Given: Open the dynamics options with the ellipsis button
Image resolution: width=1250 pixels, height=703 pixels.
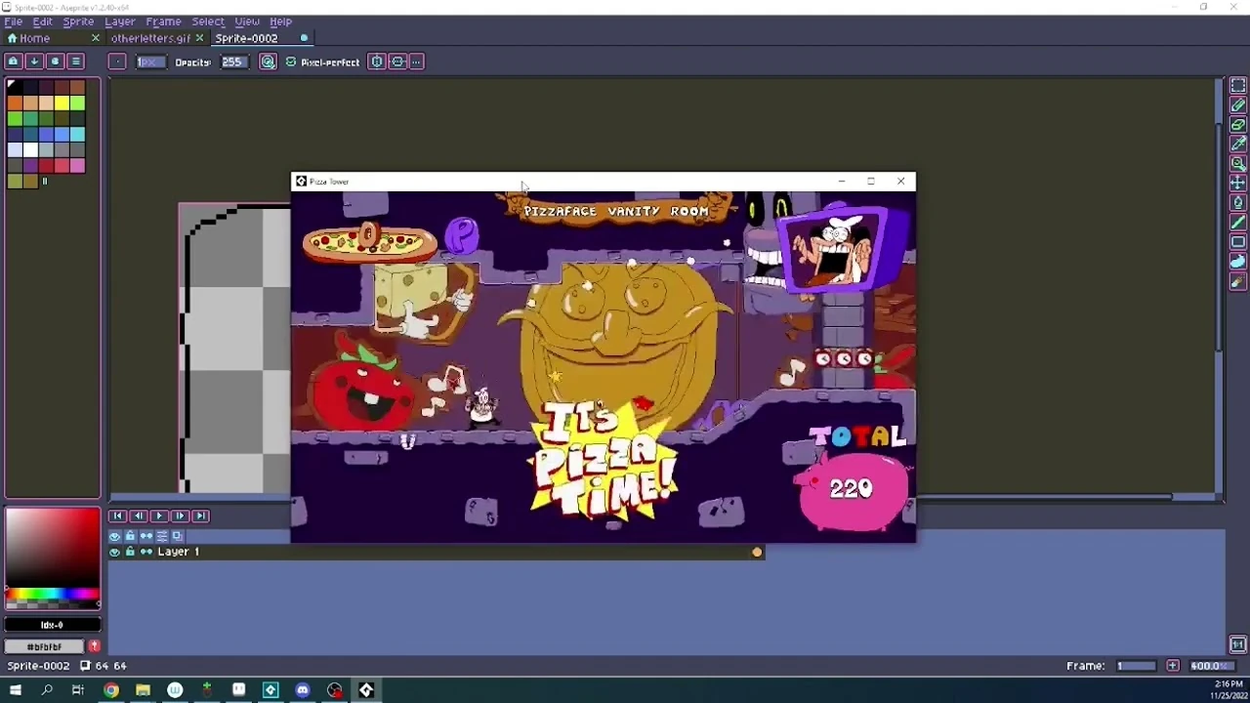Looking at the screenshot, I should [x=415, y=62].
